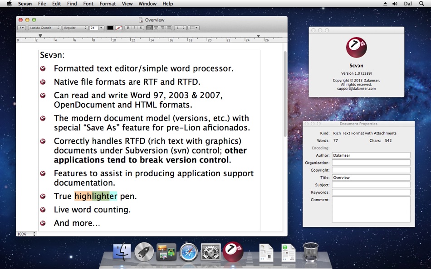The height and width of the screenshot is (269, 431).
Task: Click the right margin marker on ruler
Action: coord(259,36)
